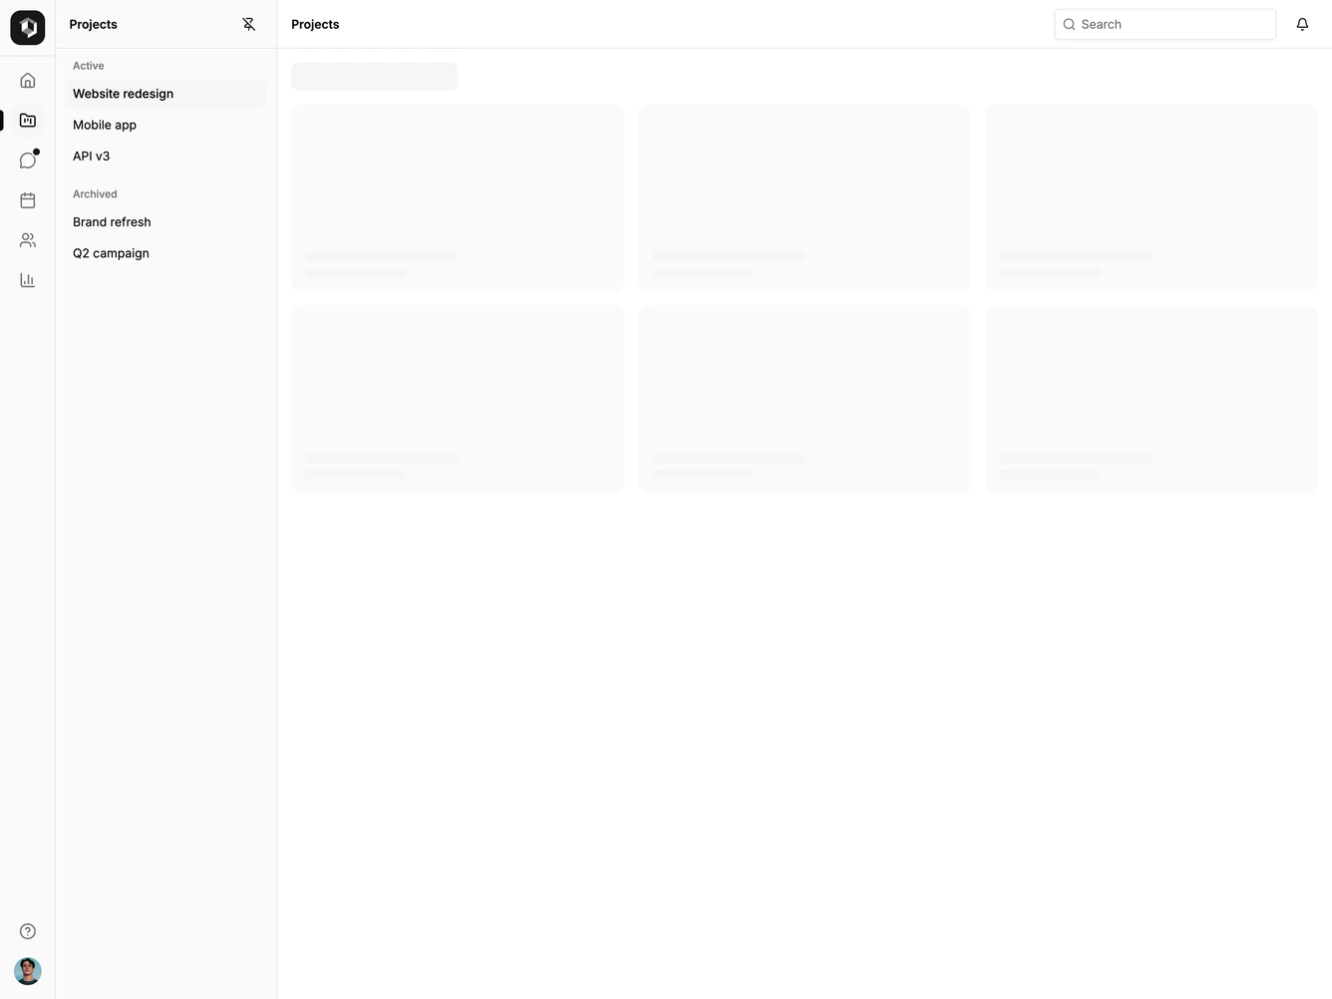The width and height of the screenshot is (1332, 999).
Task: Unpin the Projects side panel
Action: 249,24
